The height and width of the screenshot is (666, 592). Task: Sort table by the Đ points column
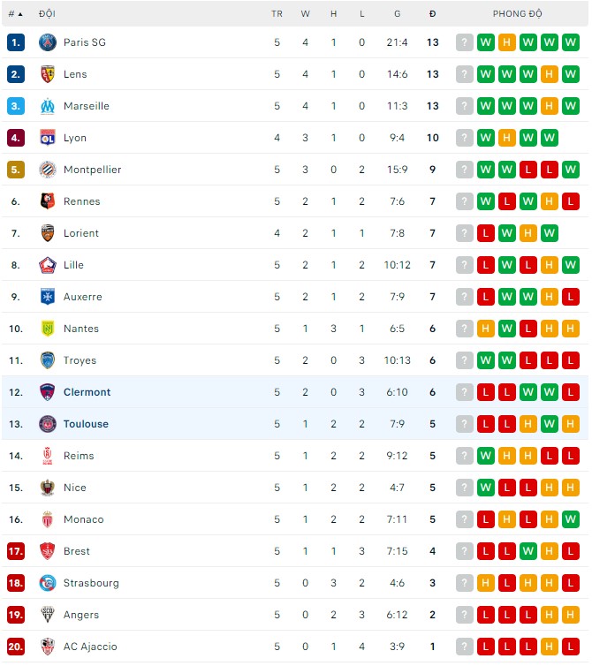click(x=432, y=14)
